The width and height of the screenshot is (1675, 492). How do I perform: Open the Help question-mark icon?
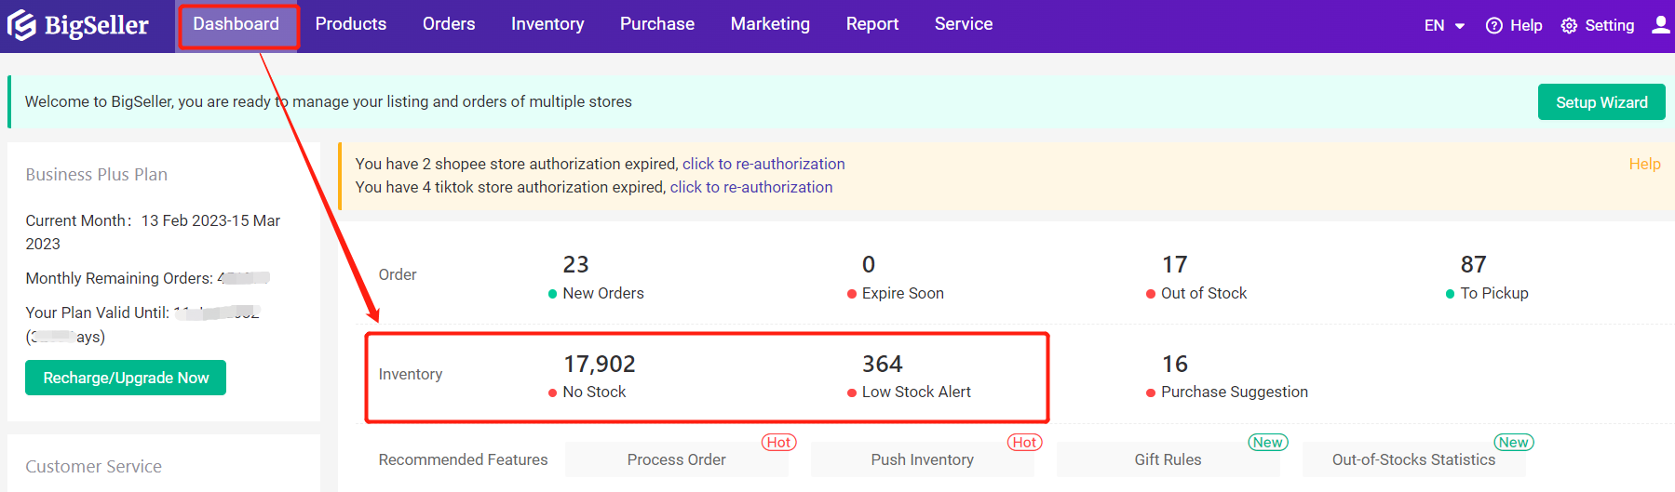[1493, 26]
